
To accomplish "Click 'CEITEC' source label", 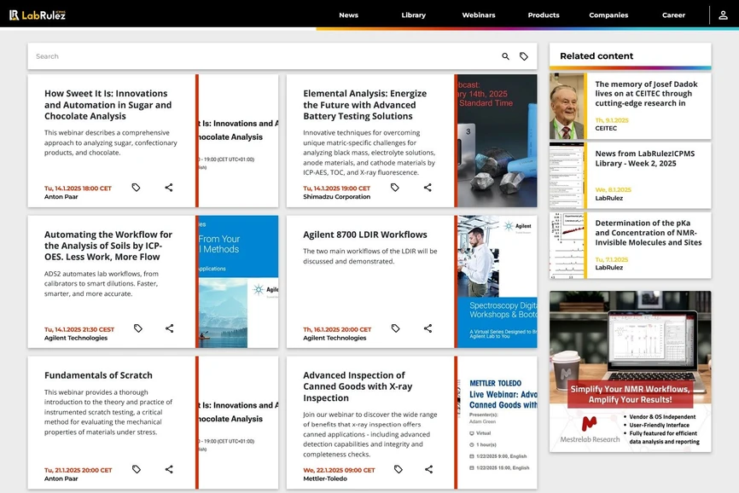I will [606, 128].
